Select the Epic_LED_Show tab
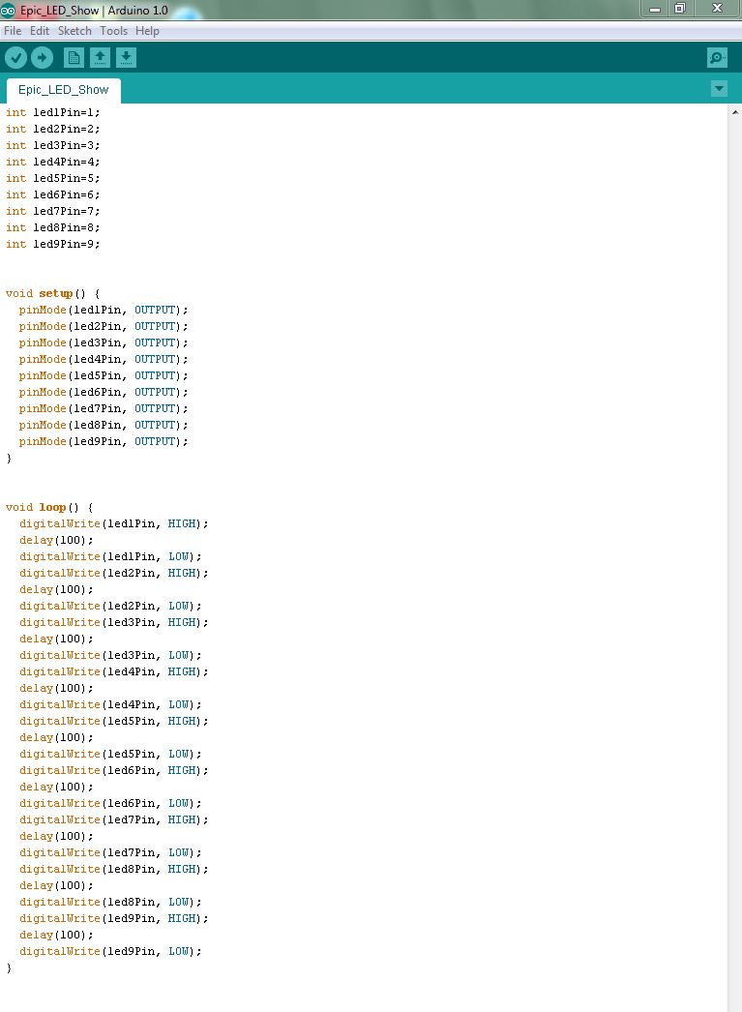 click(x=63, y=90)
